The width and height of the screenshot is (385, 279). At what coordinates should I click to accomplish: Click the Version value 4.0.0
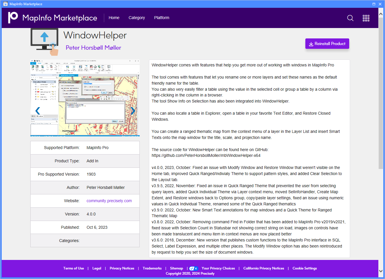pos(91,214)
